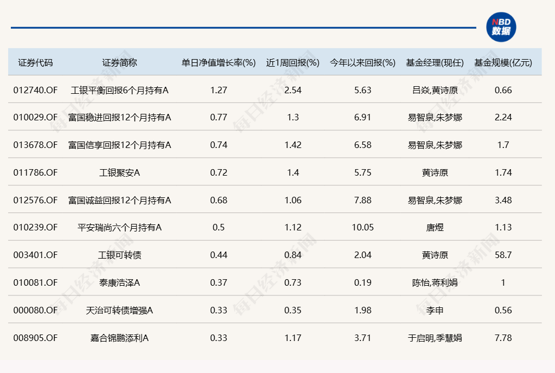The width and height of the screenshot is (555, 373).
Task: Click fund name 富国诚益回报12个月持有A
Action: 120,200
